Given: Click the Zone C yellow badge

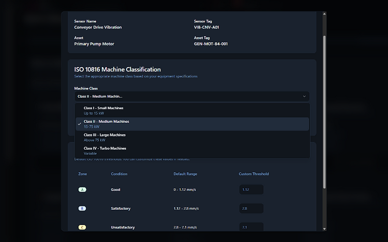Looking at the screenshot, I should (x=82, y=227).
